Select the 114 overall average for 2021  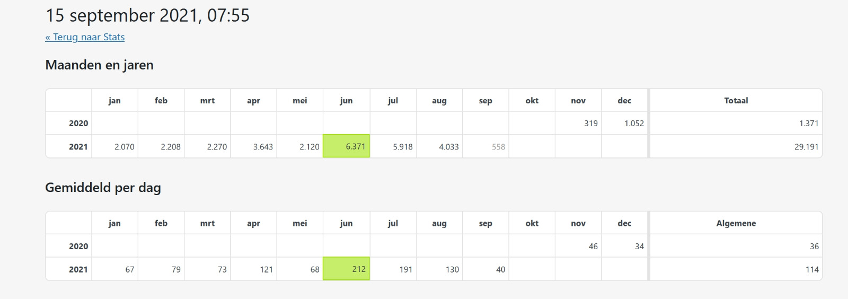(812, 269)
